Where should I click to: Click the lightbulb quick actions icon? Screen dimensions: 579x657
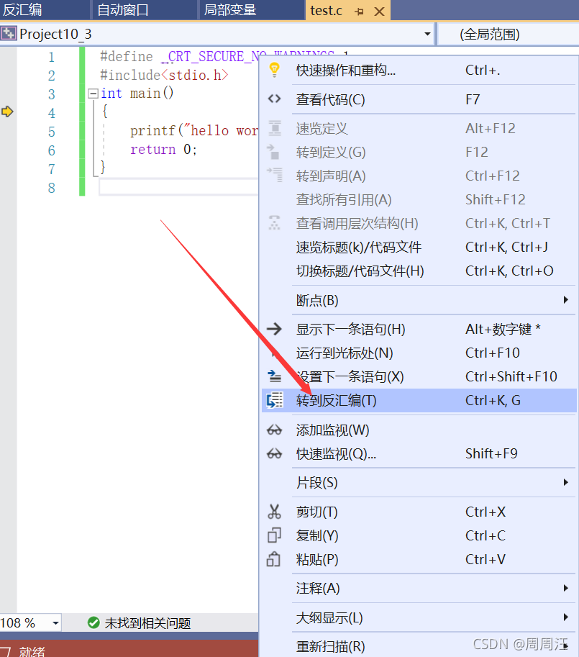tap(274, 70)
